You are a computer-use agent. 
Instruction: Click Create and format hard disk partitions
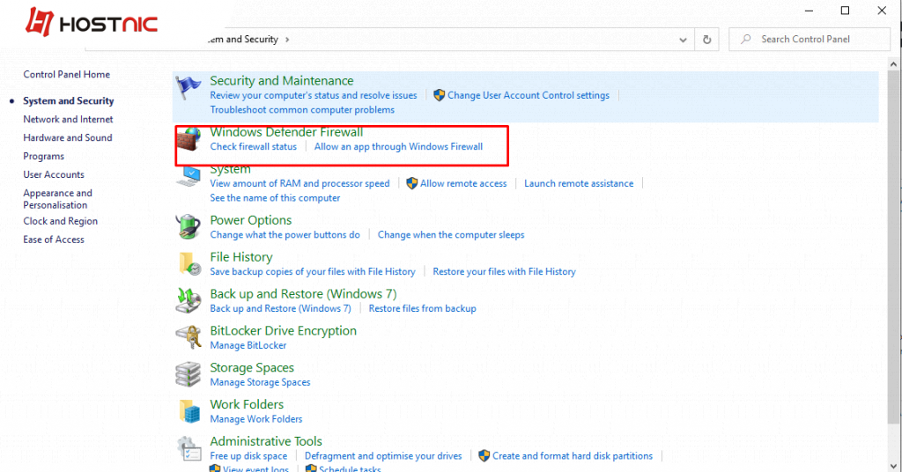point(573,456)
